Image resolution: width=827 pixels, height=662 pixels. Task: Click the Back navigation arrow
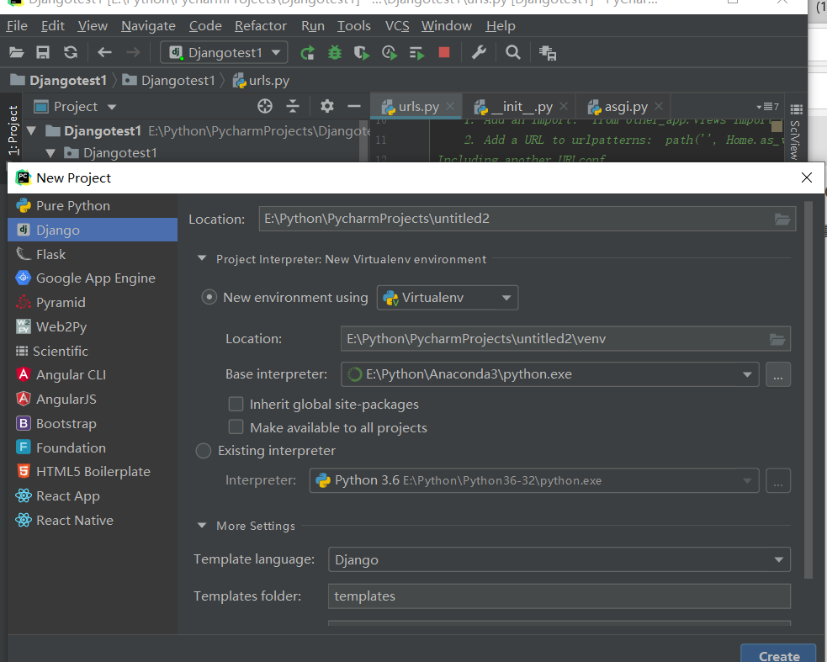pos(105,52)
